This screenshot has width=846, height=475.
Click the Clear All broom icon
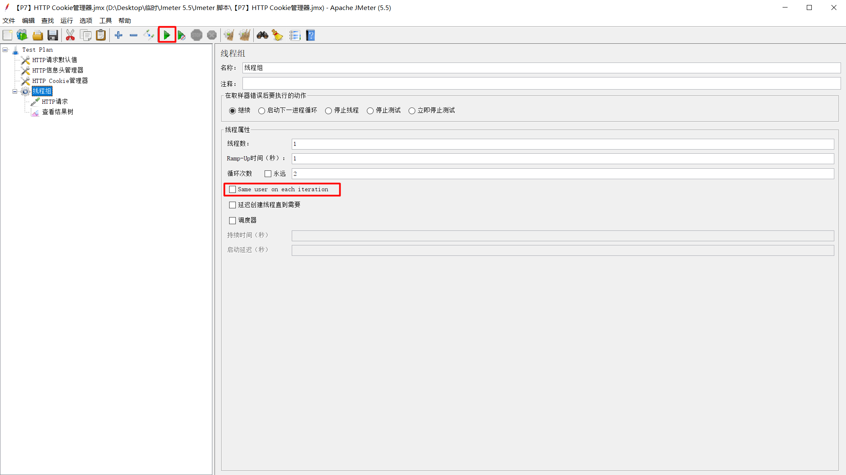click(x=245, y=35)
